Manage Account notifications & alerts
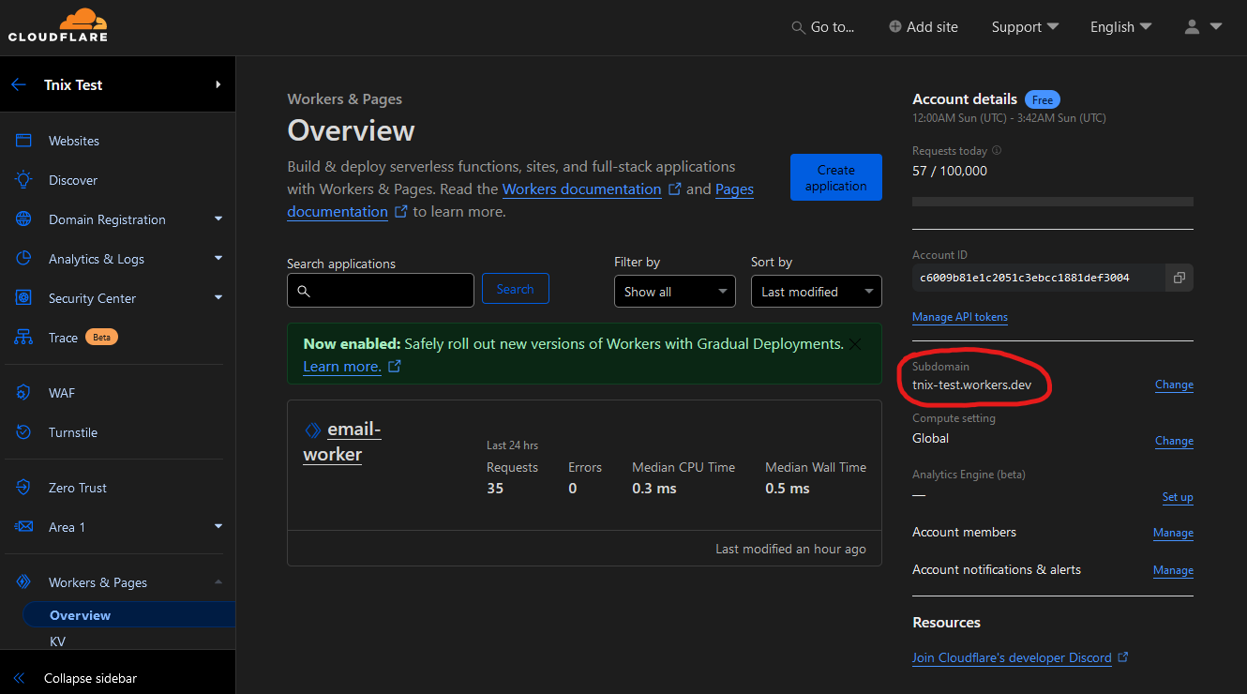This screenshot has height=694, width=1247. (x=1173, y=570)
